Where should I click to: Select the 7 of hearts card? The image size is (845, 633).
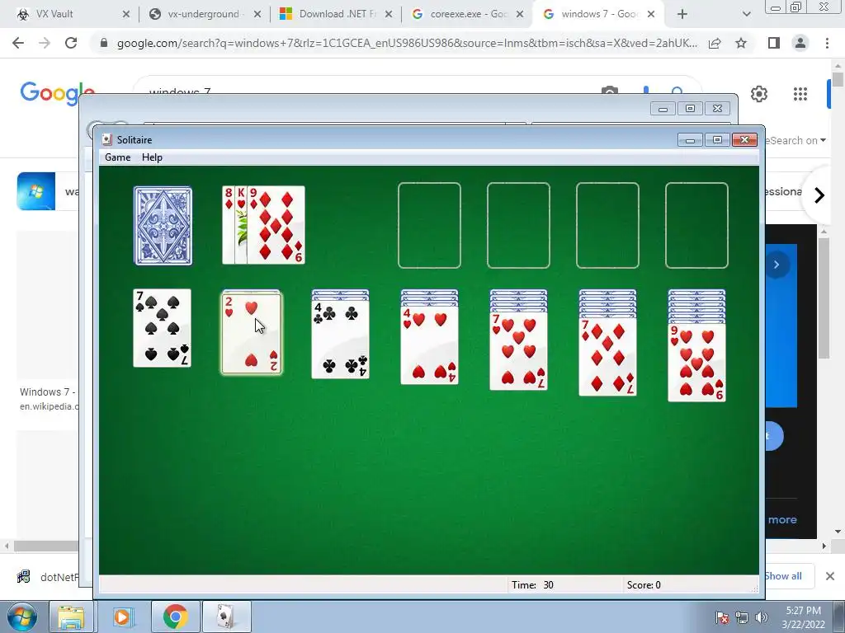(x=518, y=351)
